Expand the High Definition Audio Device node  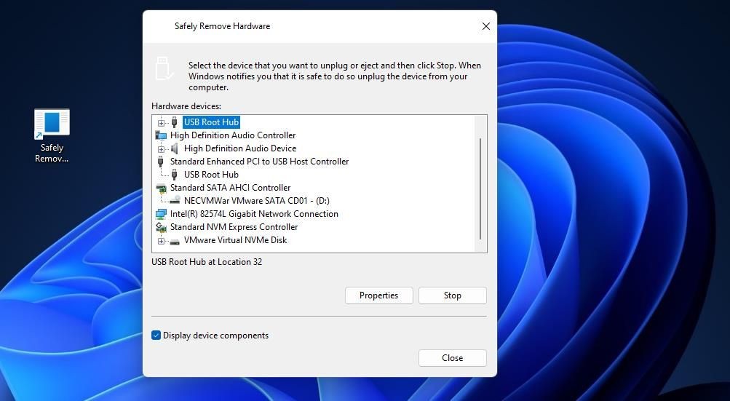click(161, 149)
